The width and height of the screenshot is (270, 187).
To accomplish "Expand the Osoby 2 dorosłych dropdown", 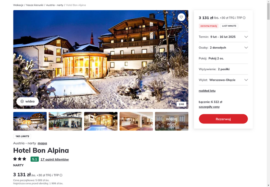I will [x=223, y=48].
